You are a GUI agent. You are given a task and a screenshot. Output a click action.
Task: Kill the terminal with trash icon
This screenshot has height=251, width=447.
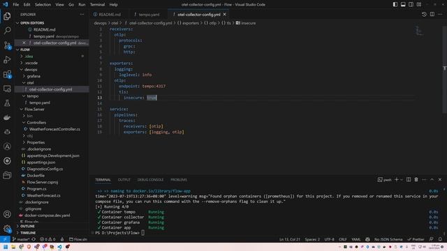tap(416, 180)
